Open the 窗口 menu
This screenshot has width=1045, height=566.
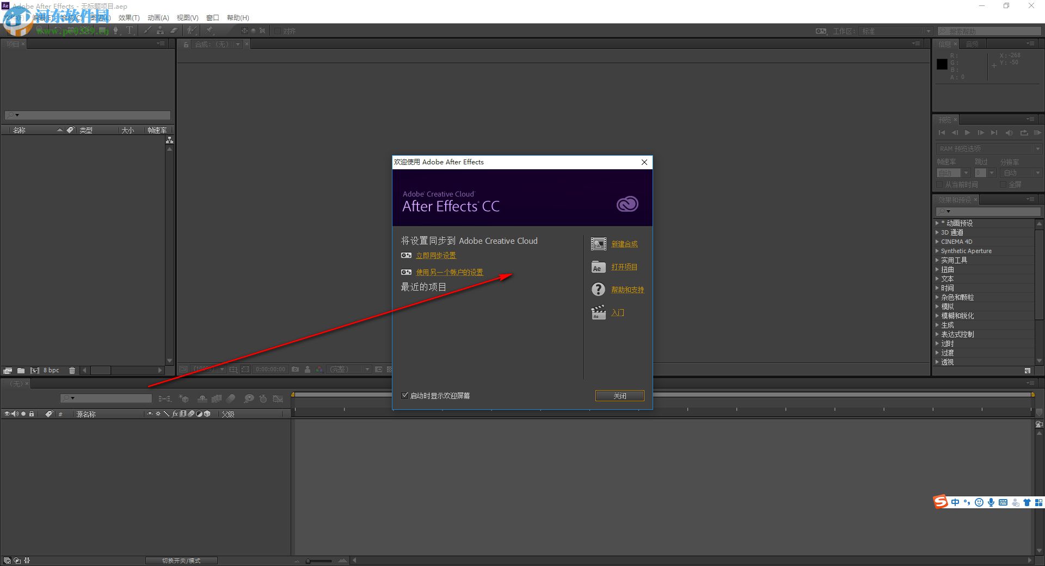pyautogui.click(x=213, y=18)
